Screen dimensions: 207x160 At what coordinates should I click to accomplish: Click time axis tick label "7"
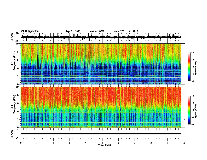tap(135, 143)
